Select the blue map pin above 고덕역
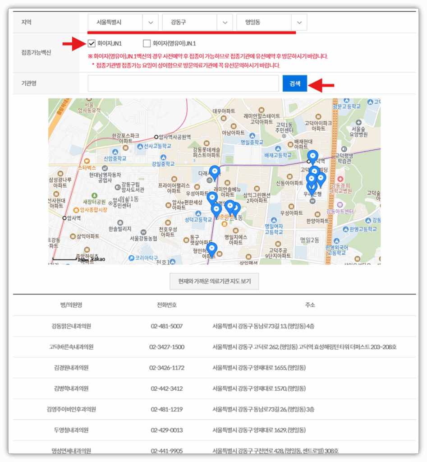This screenshot has width=427, height=462. [x=313, y=157]
